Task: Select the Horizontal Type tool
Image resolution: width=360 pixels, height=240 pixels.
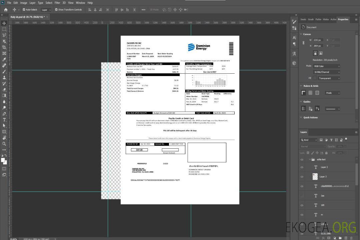Action: [x=4, y=120]
